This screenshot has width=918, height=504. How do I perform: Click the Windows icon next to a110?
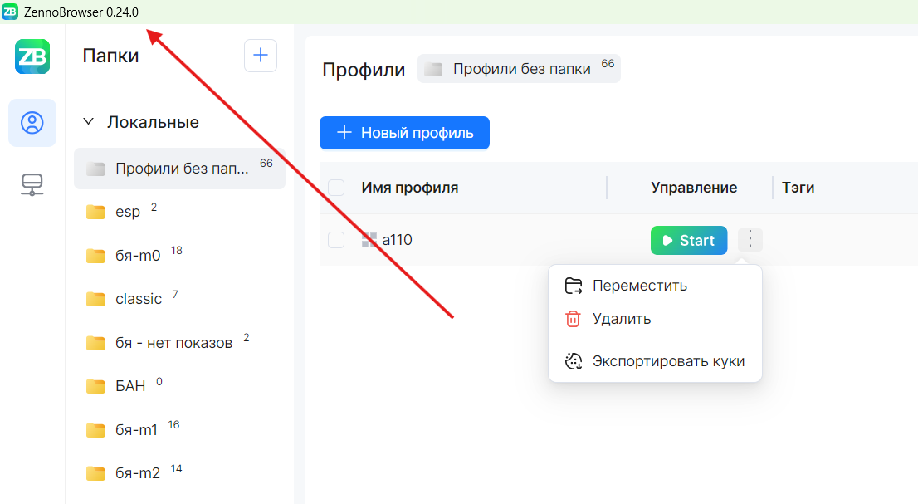(369, 240)
